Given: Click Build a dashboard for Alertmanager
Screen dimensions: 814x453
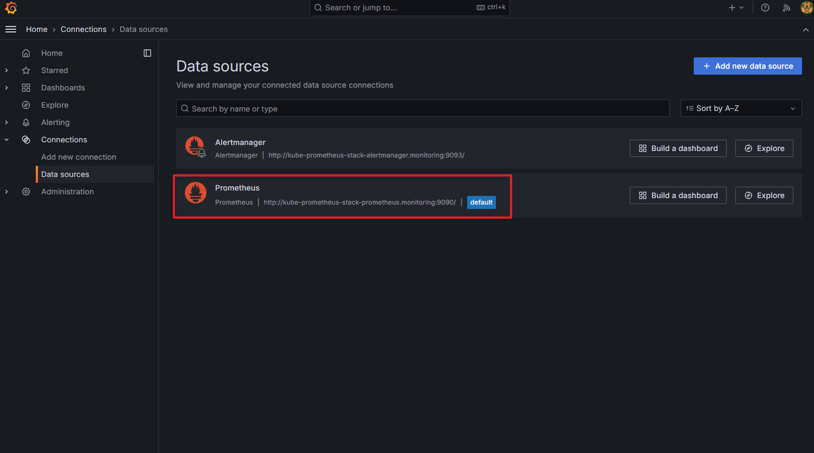Looking at the screenshot, I should [x=678, y=148].
